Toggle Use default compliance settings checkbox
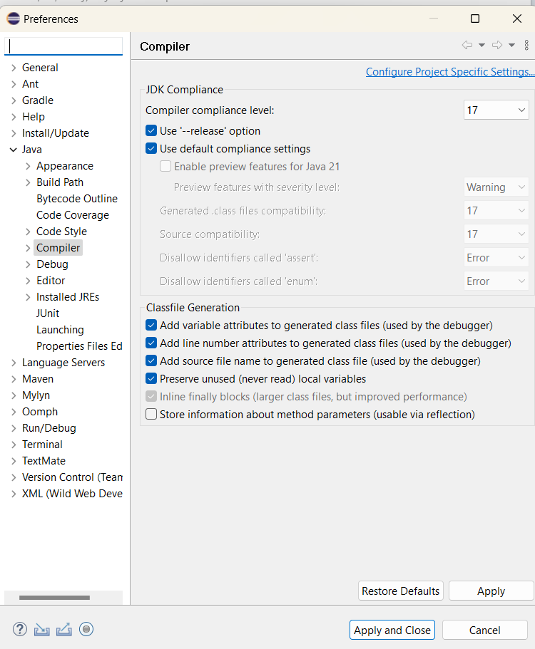Screen dimensions: 535x649 tap(151, 149)
